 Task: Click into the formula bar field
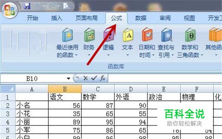(165, 78)
